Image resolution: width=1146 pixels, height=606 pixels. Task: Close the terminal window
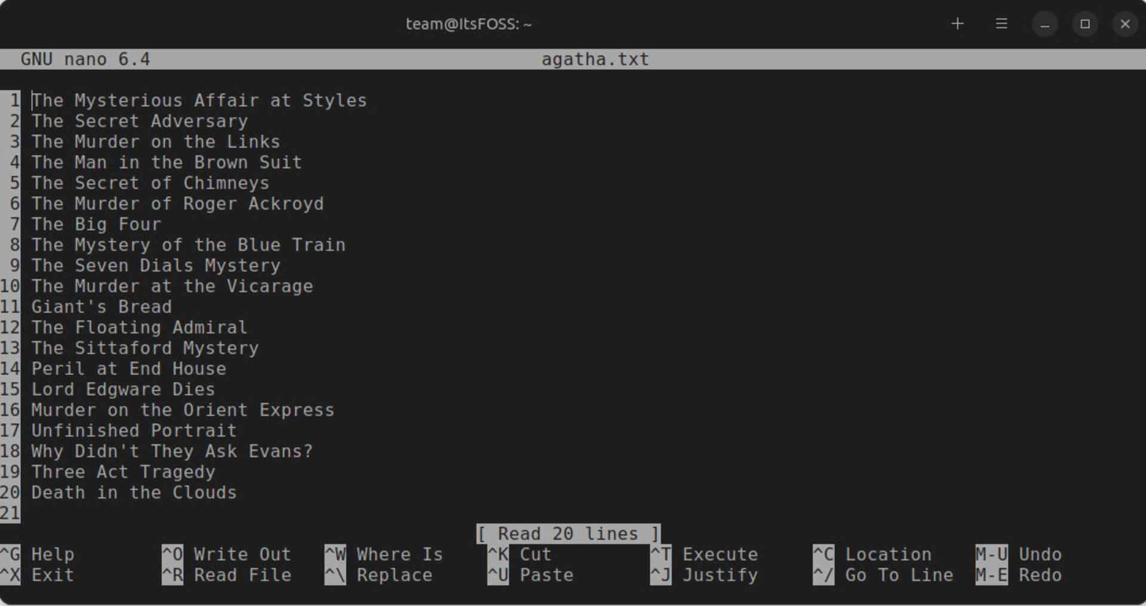pyautogui.click(x=1125, y=24)
